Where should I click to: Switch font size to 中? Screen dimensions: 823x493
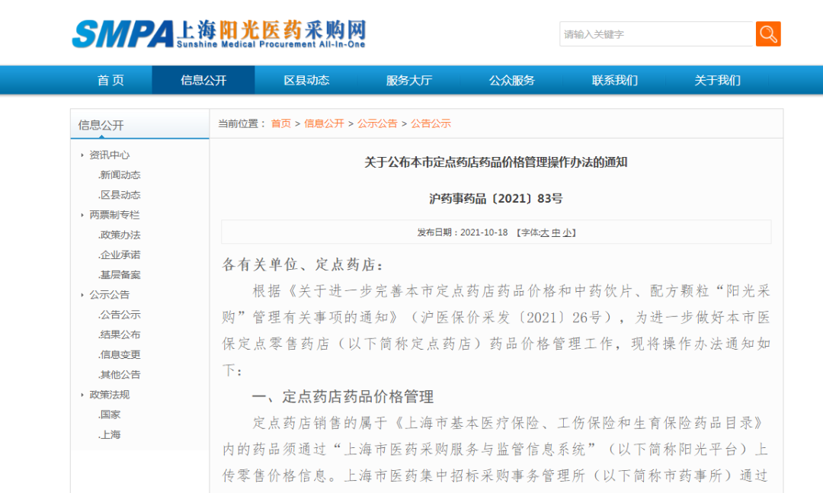[557, 232]
